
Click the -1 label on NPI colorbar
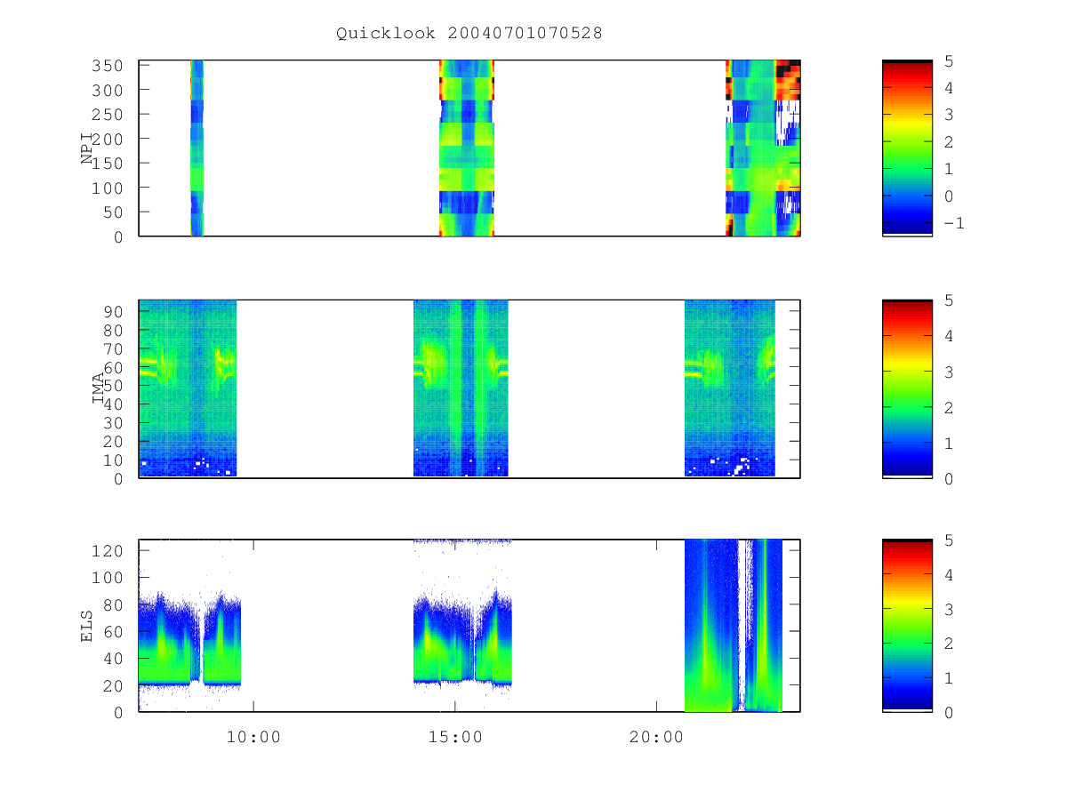(953, 223)
